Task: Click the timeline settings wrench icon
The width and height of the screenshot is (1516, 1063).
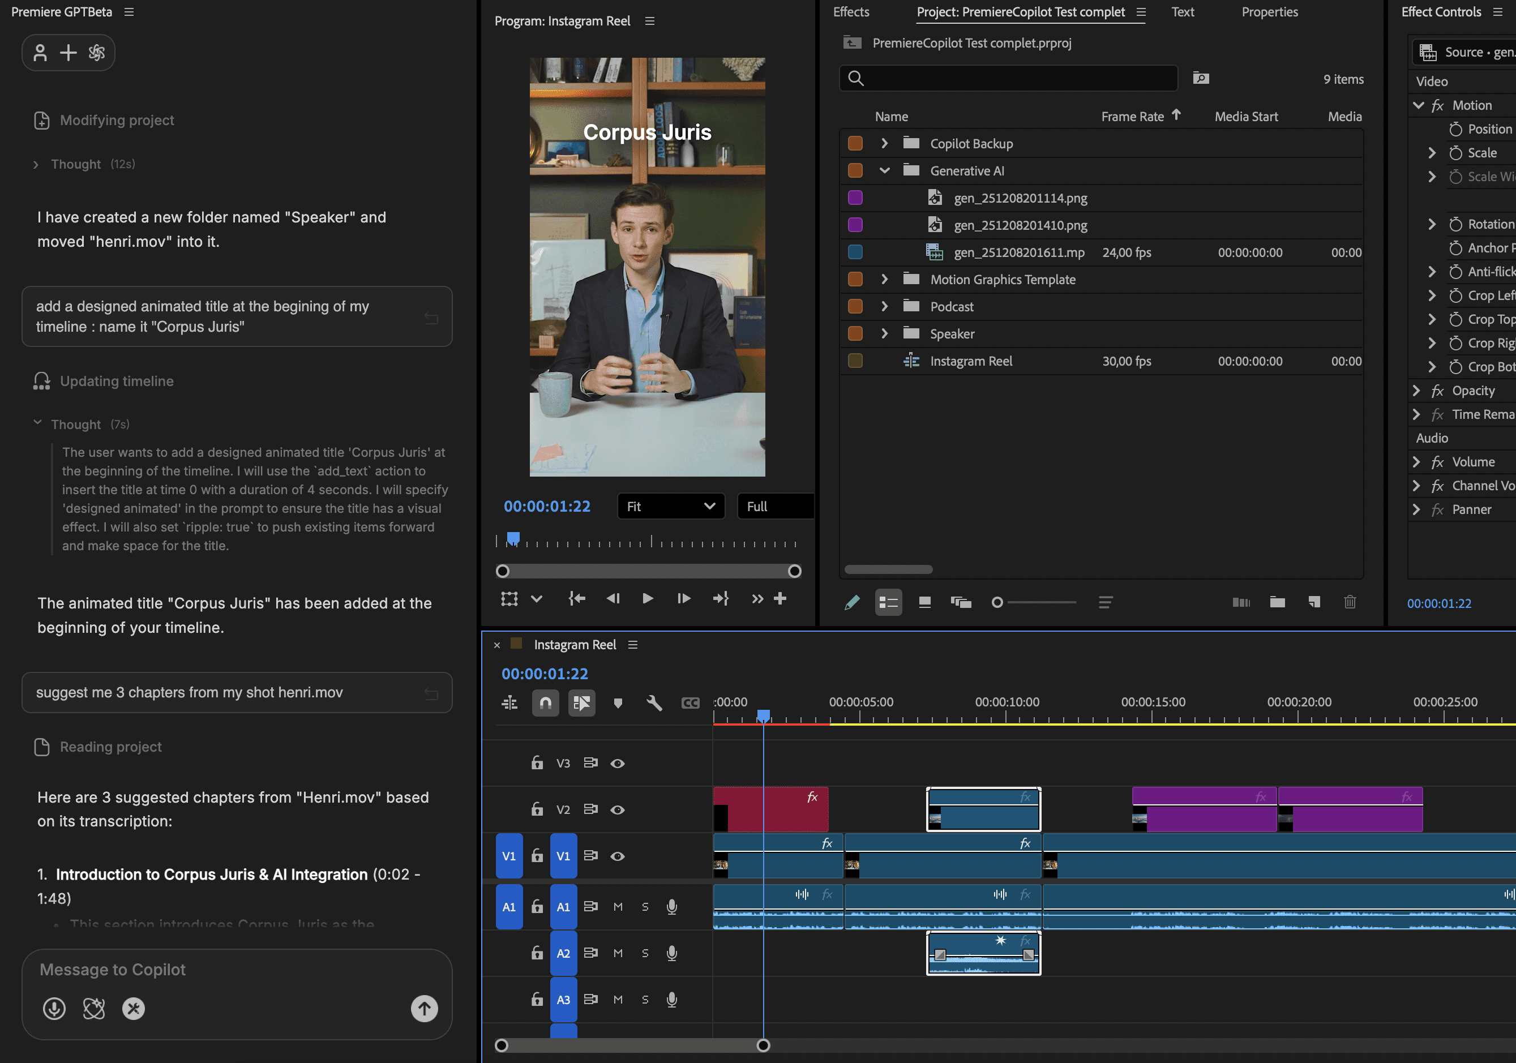Action: (x=654, y=703)
